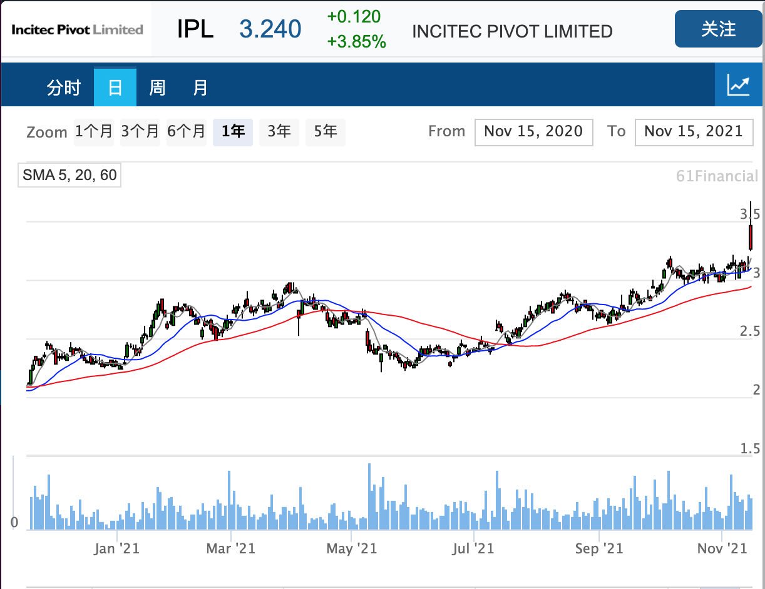This screenshot has height=589, width=765.
Task: Click the +3.85% percentage change
Action: coord(356,42)
